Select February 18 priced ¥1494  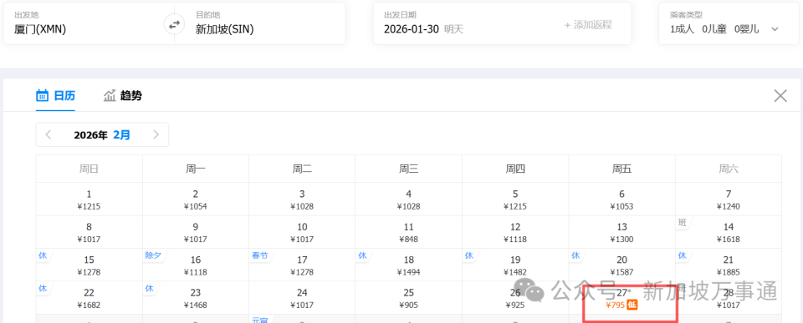(x=409, y=265)
